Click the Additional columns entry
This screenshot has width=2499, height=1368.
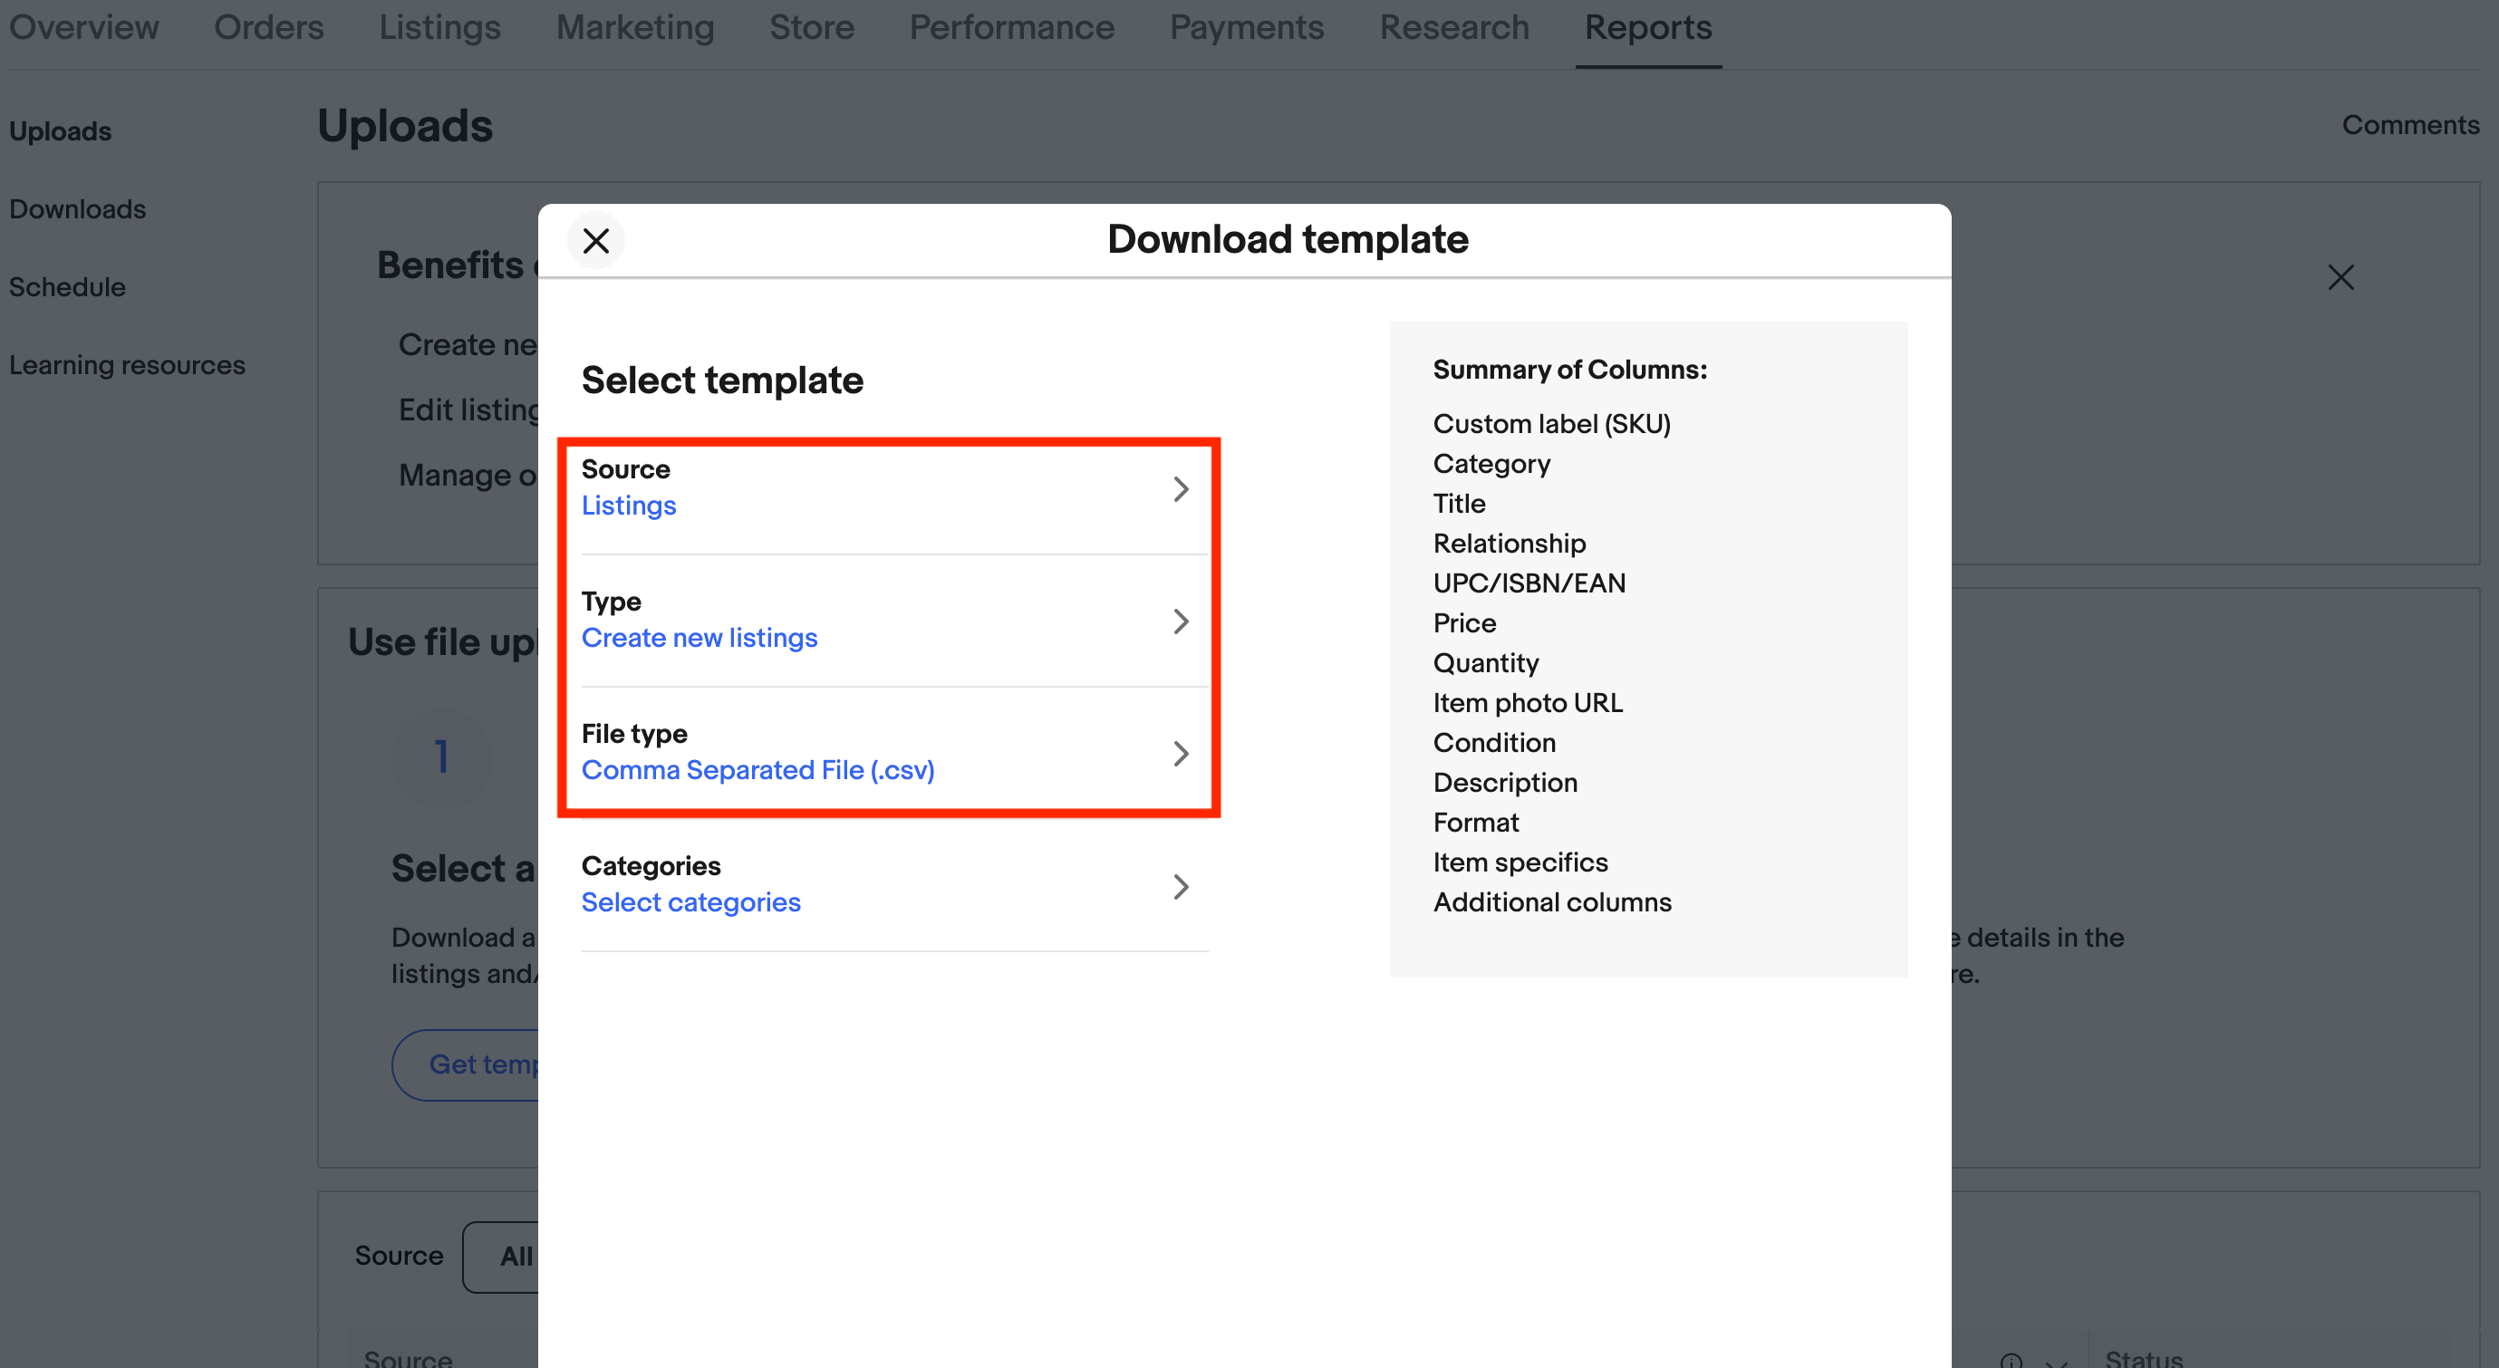click(x=1552, y=902)
